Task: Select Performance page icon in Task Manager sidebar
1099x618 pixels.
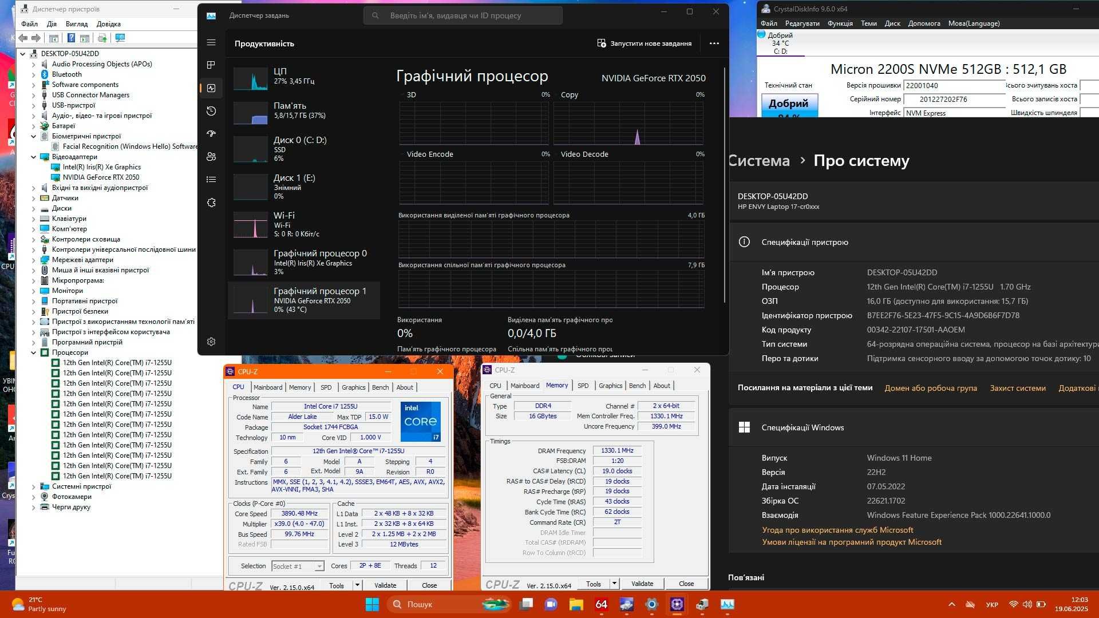Action: point(211,88)
